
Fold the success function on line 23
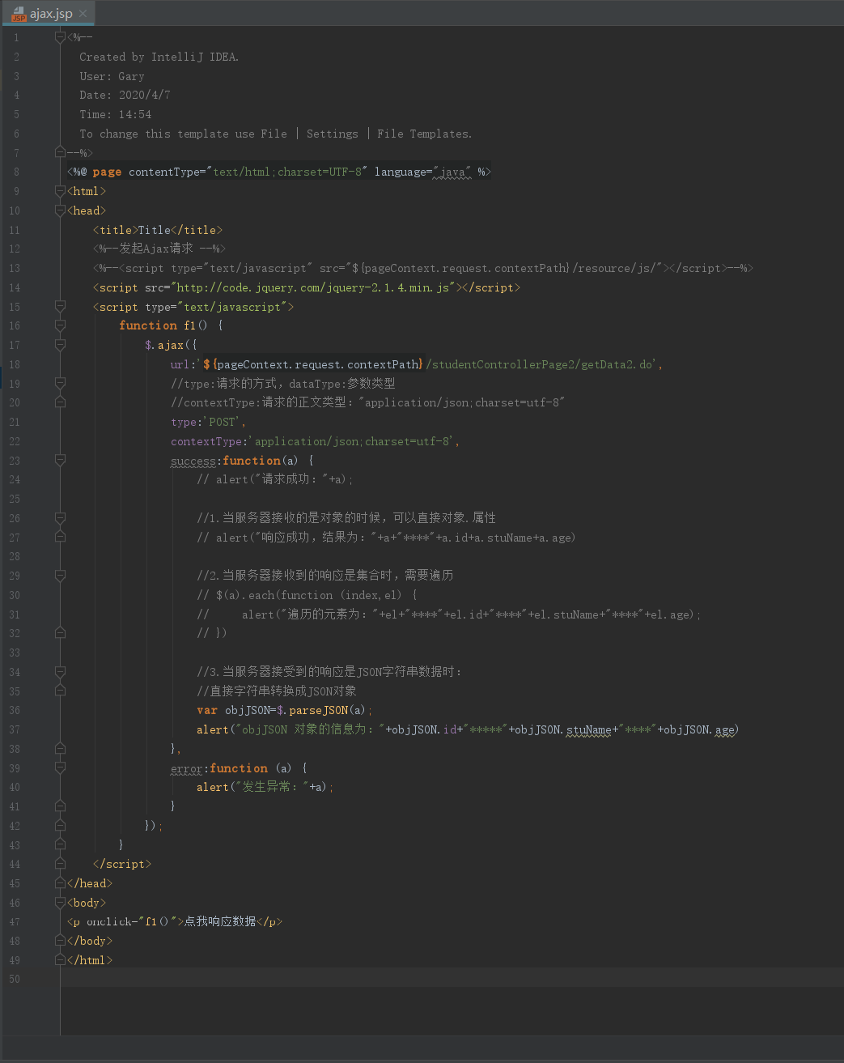(60, 460)
